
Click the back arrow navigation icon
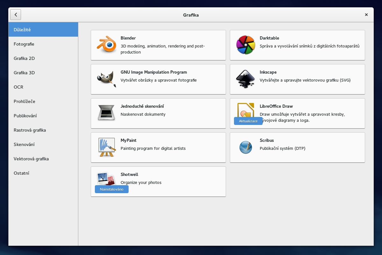click(x=16, y=15)
